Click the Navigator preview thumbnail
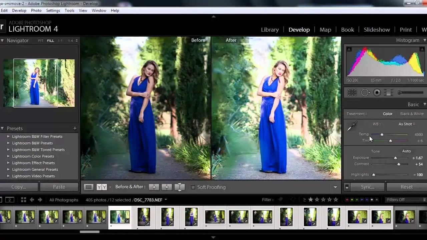Image resolution: width=427 pixels, height=240 pixels. coord(39,83)
